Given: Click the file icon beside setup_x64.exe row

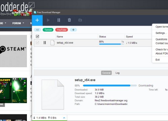Looking at the screenshot, I should (52, 43).
